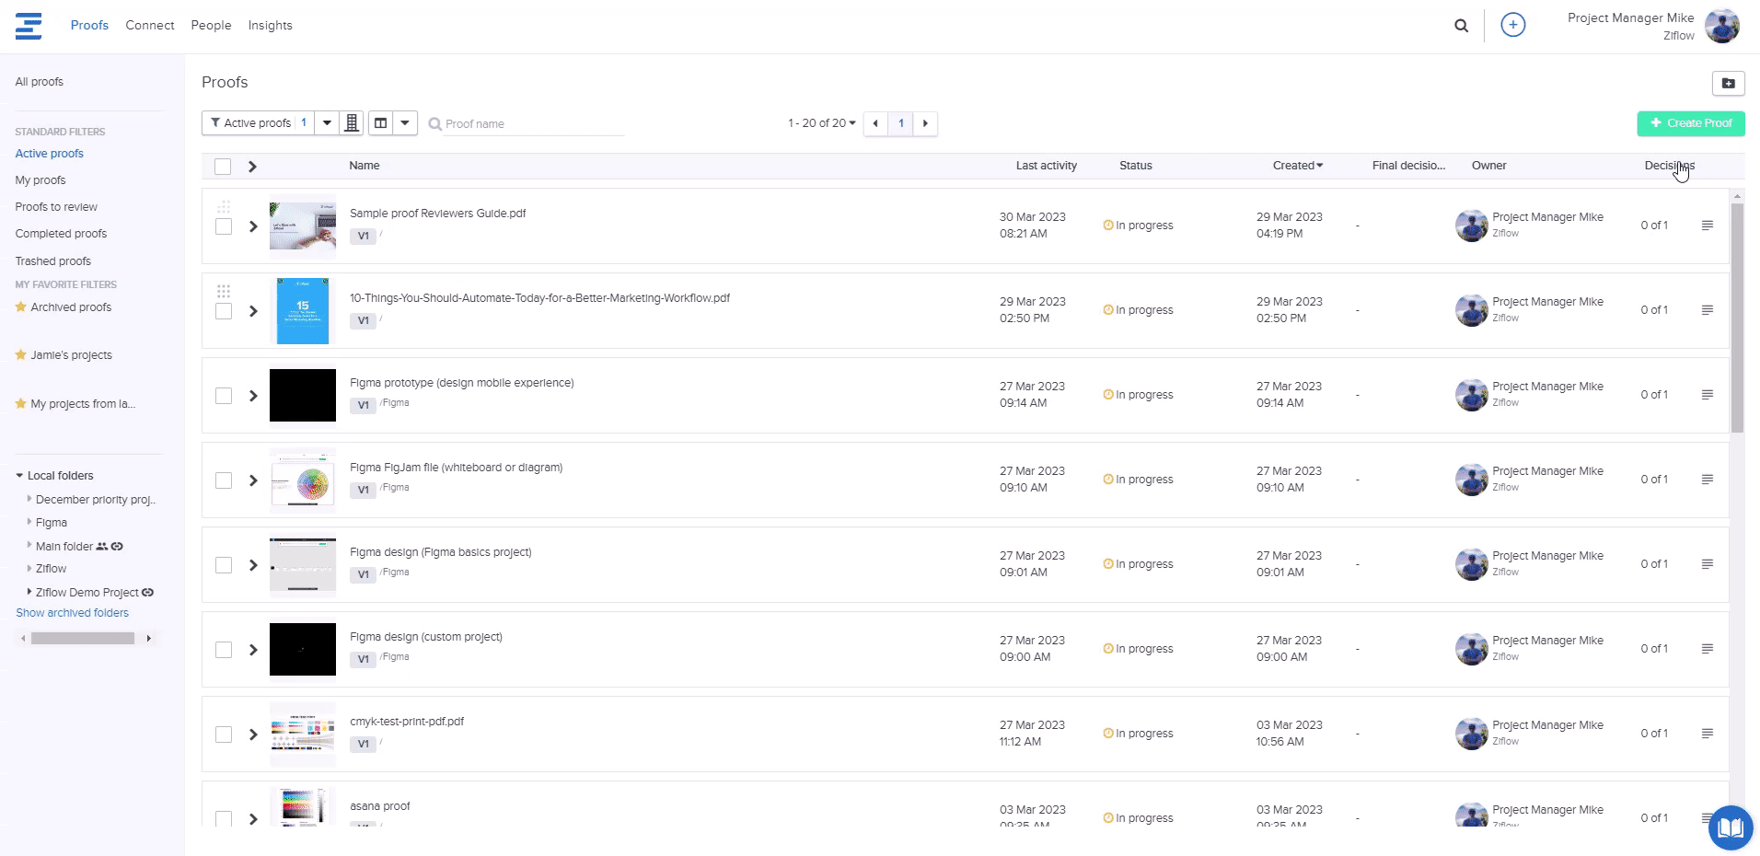The height and width of the screenshot is (856, 1760).
Task: Switch to the People tab
Action: 211,26
